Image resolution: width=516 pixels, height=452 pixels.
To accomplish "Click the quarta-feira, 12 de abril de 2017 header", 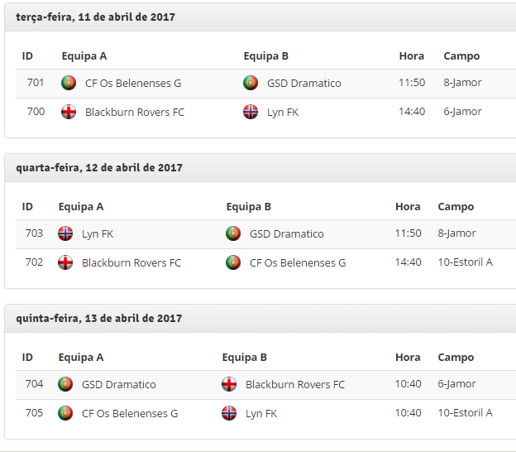I will (99, 167).
